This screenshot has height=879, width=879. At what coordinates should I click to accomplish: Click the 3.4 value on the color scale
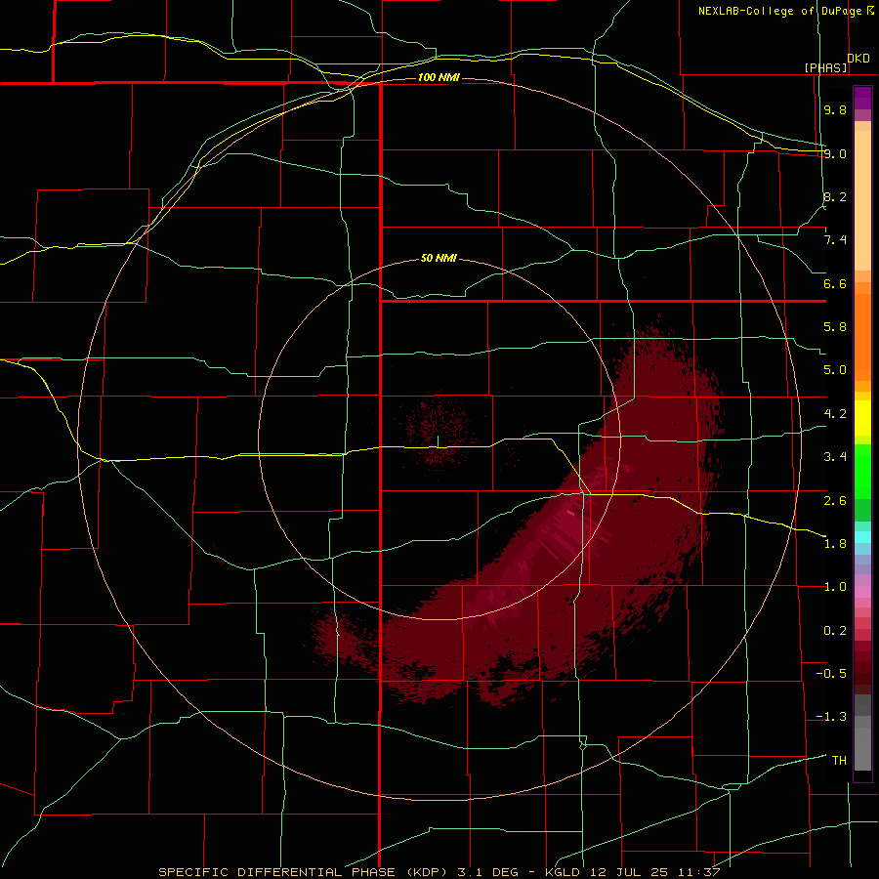(835, 457)
